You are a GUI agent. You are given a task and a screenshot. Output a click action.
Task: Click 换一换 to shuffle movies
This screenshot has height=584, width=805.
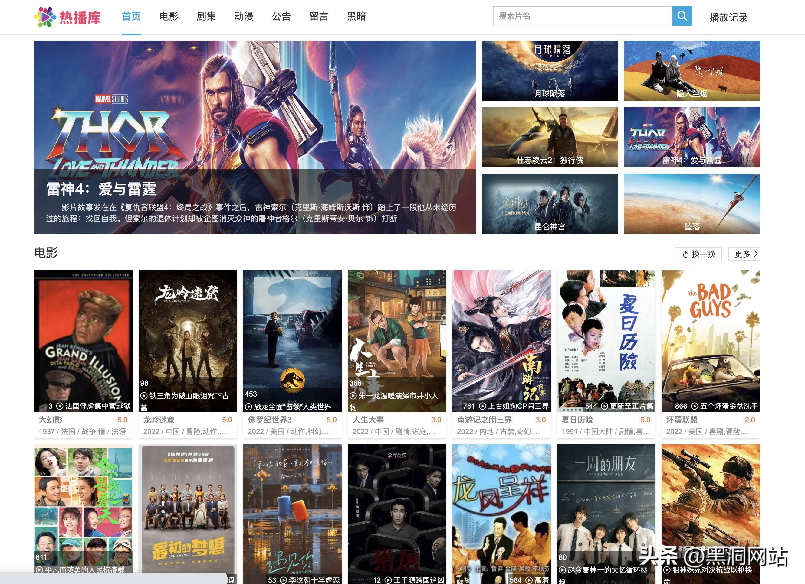pos(698,254)
